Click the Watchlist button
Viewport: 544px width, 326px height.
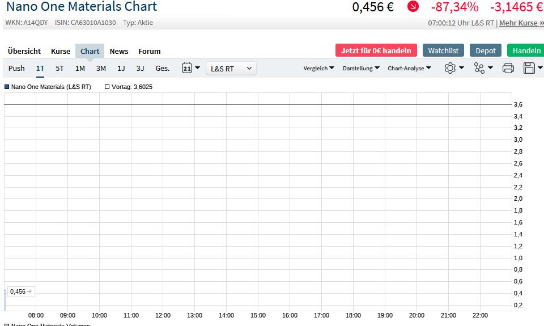pos(443,50)
